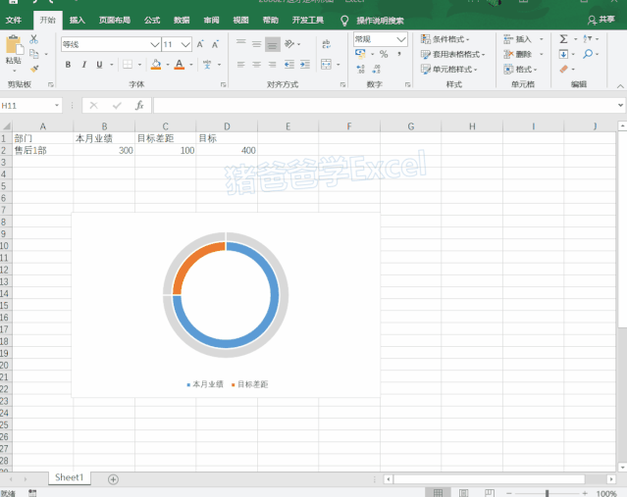
Task: Click the Sort and Filter icon
Action: coord(588,39)
